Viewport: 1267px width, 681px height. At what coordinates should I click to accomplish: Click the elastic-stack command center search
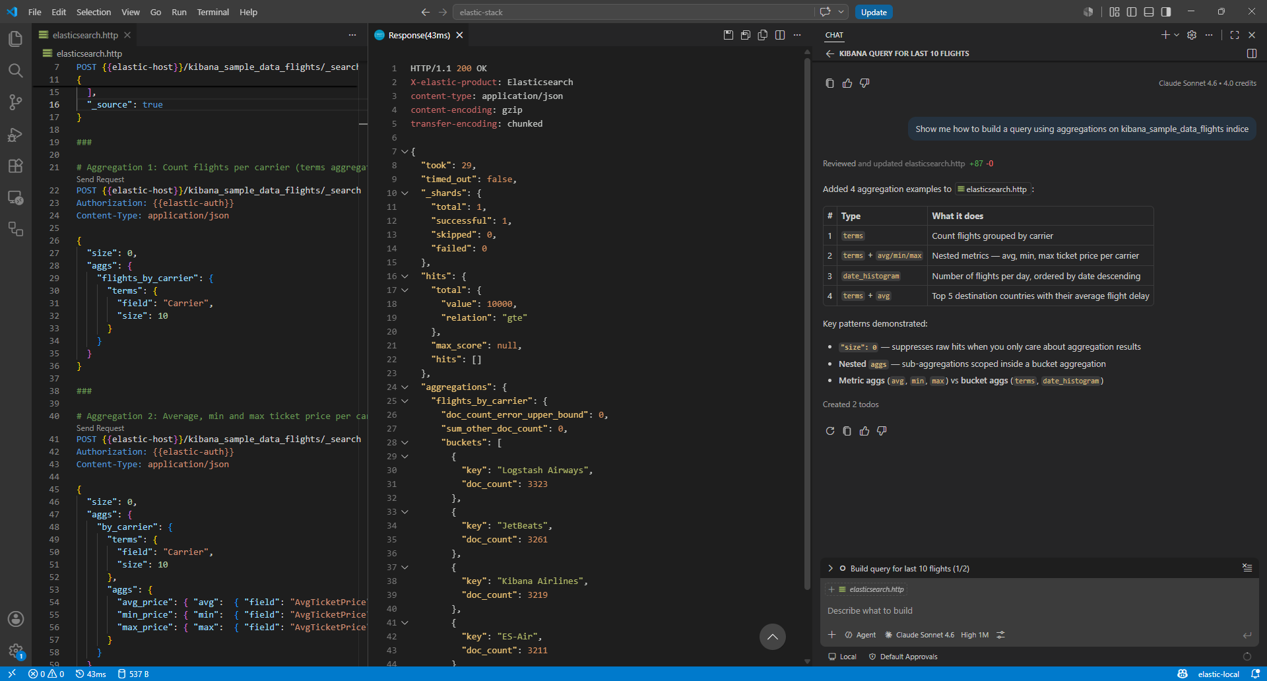pos(633,12)
